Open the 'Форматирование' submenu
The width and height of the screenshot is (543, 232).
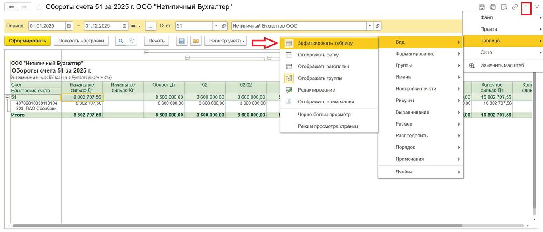pyautogui.click(x=415, y=54)
